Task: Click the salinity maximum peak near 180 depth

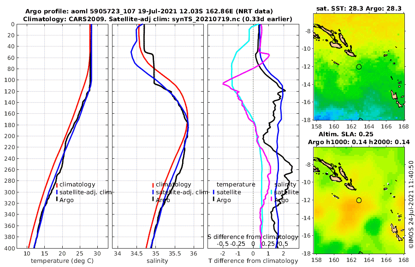Action: (188, 123)
